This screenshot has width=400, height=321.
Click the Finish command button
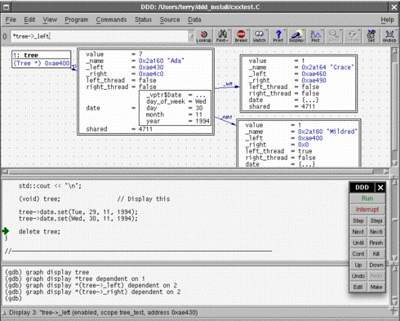click(x=376, y=243)
